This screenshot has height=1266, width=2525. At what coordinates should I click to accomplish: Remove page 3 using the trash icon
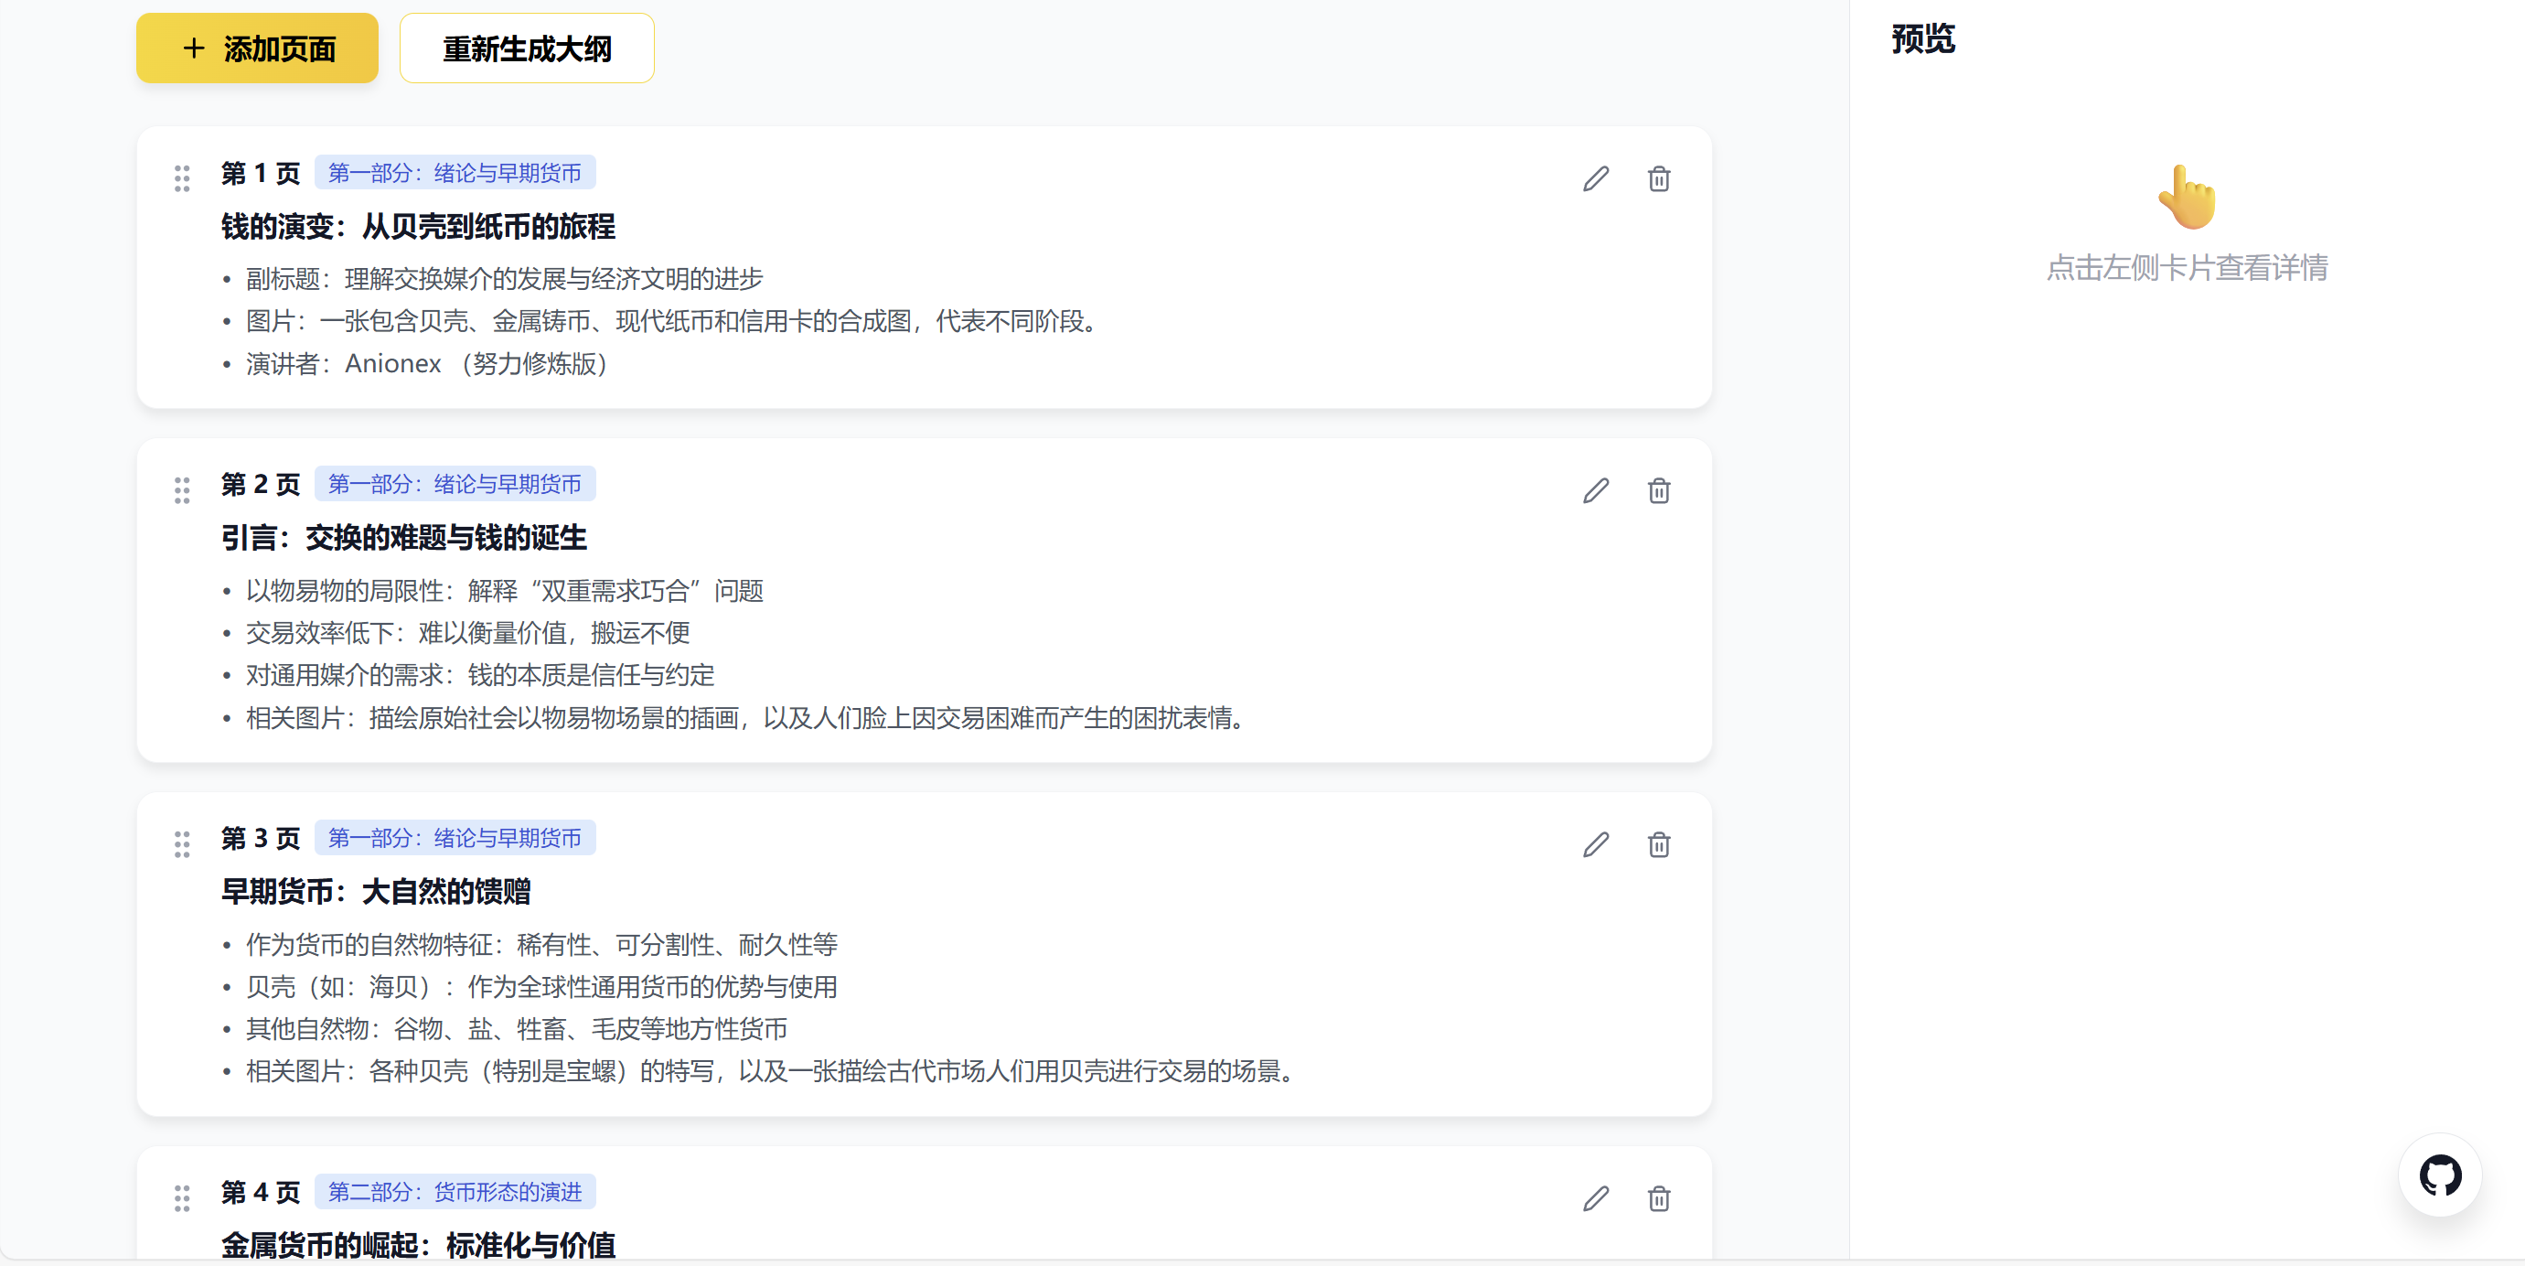pos(1659,844)
